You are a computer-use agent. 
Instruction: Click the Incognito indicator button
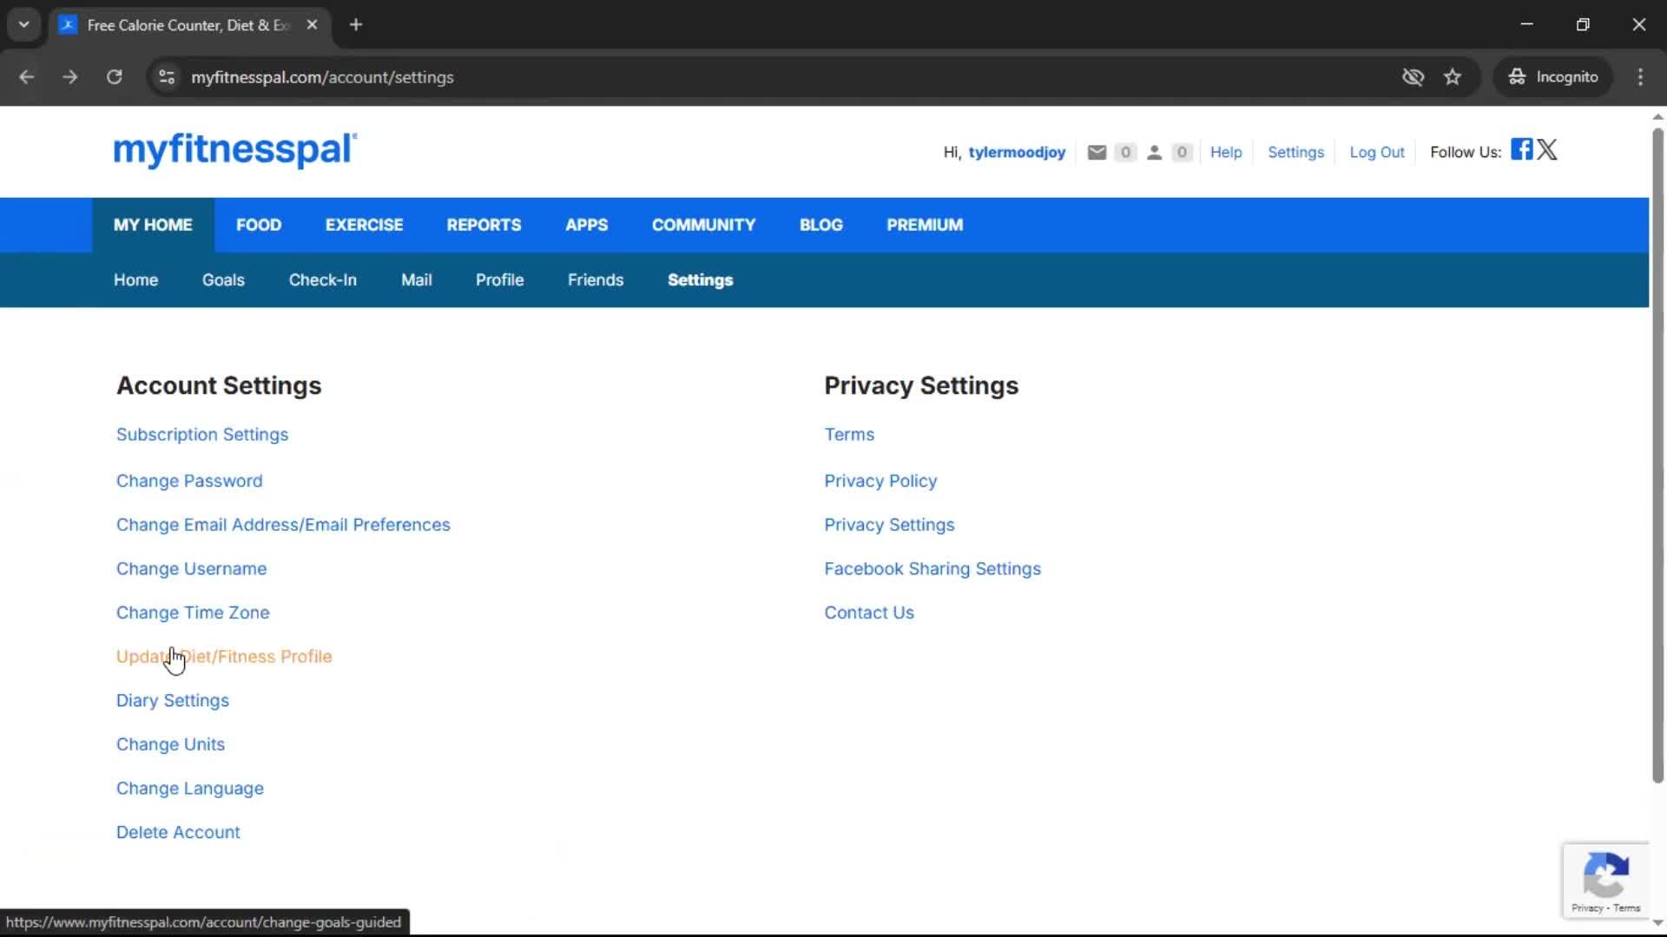point(1553,77)
